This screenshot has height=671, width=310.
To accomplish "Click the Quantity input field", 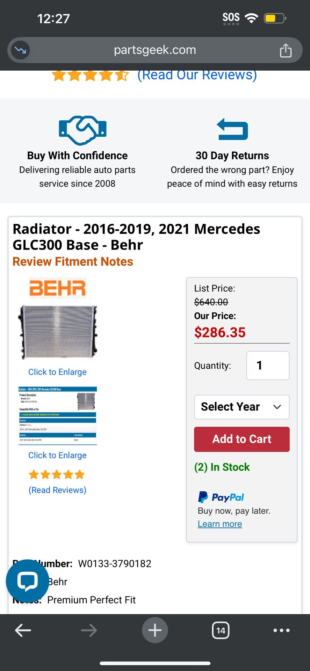I will [268, 366].
